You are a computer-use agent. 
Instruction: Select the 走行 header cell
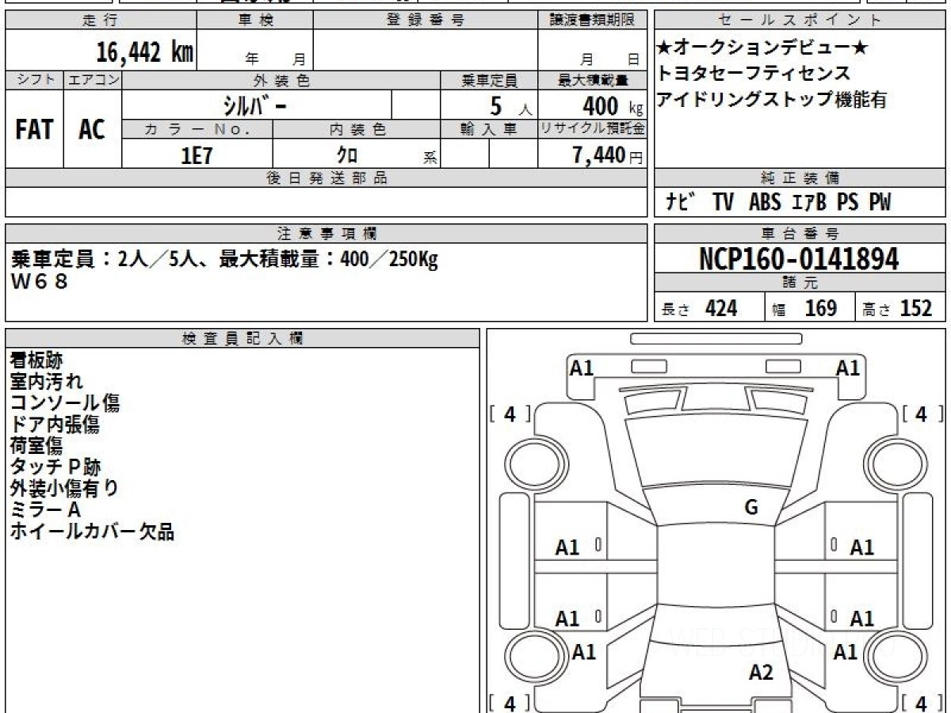(x=100, y=21)
